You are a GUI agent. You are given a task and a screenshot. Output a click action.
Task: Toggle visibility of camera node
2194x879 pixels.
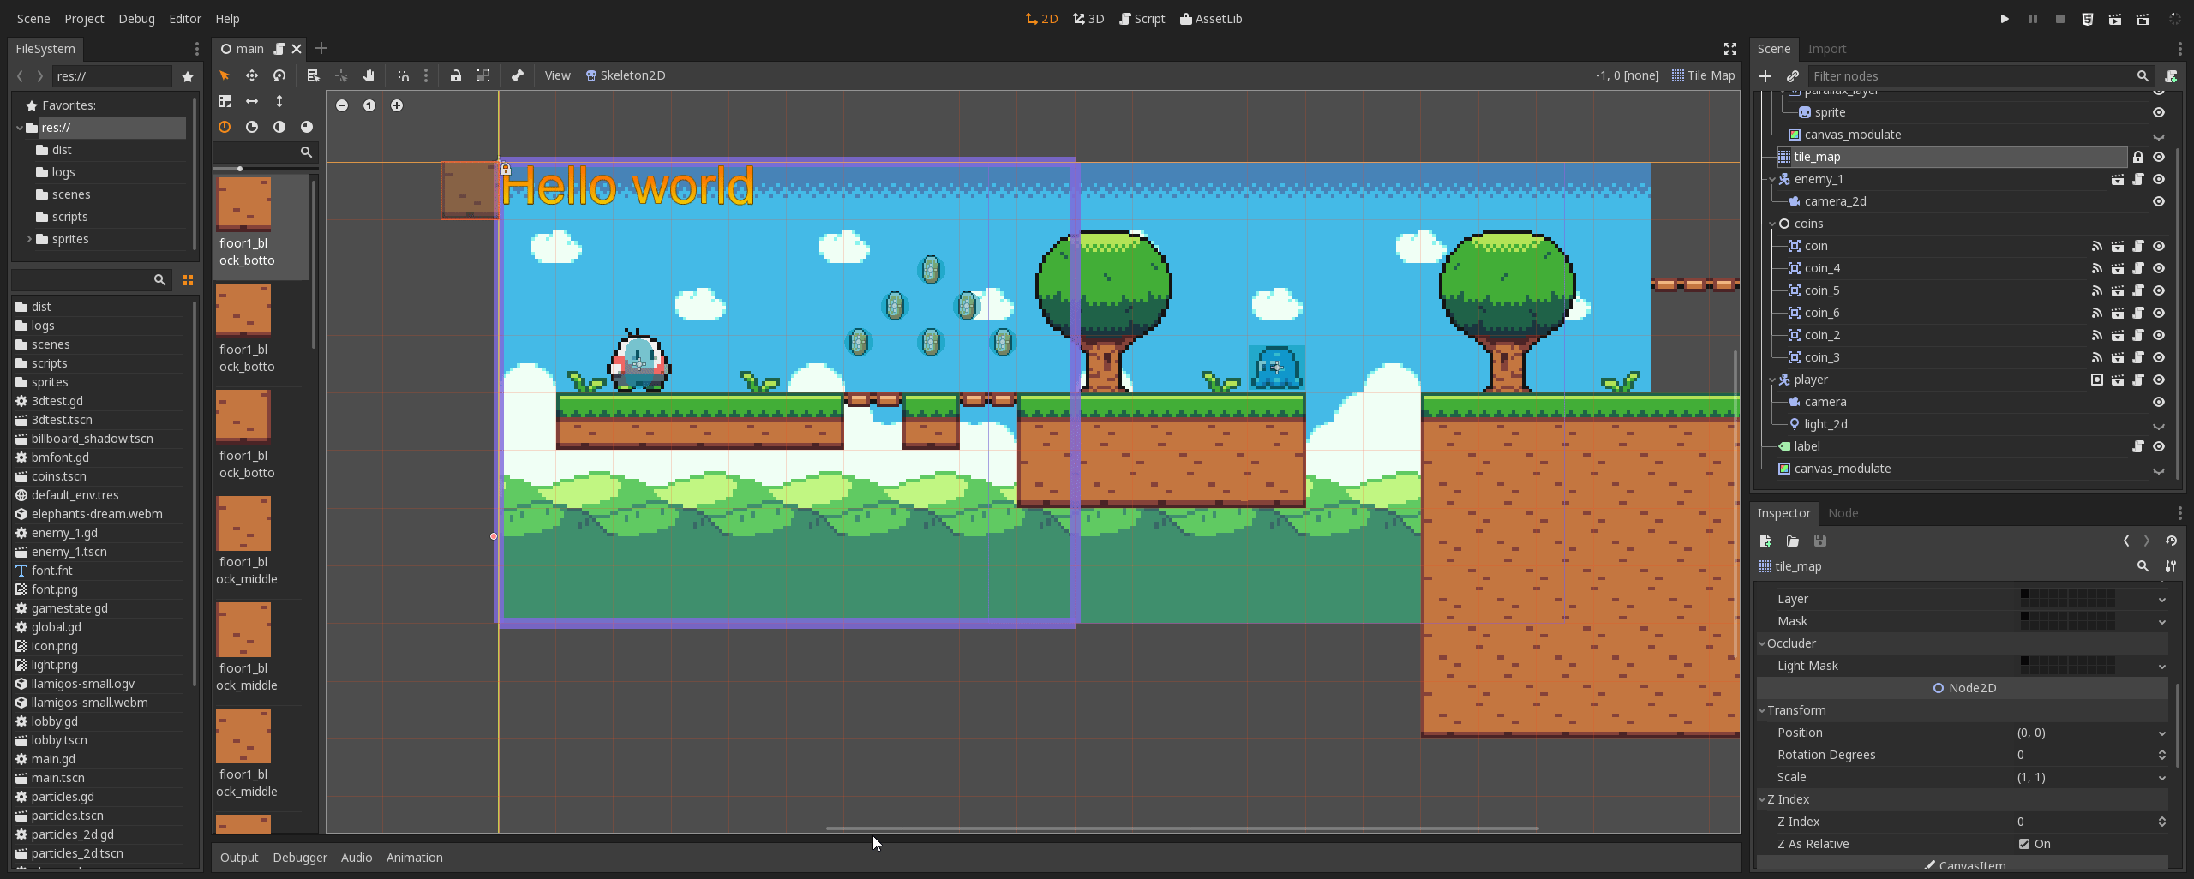pyautogui.click(x=2159, y=402)
